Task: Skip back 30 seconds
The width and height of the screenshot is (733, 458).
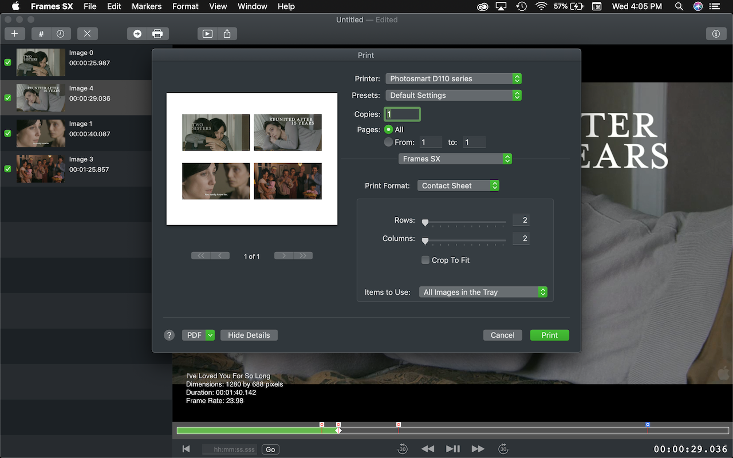Action: click(403, 449)
